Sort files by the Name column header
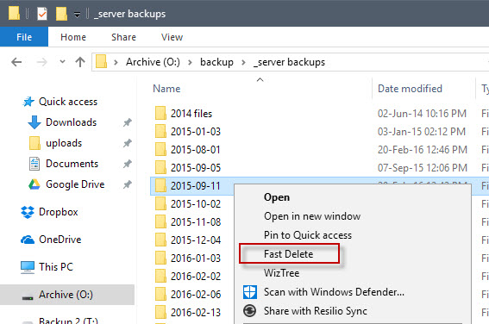489x324 pixels. coord(166,89)
